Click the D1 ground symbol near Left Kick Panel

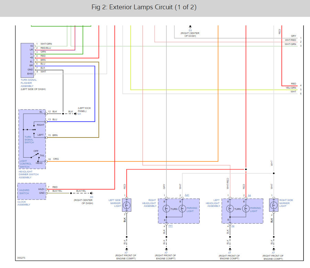coord(76,114)
